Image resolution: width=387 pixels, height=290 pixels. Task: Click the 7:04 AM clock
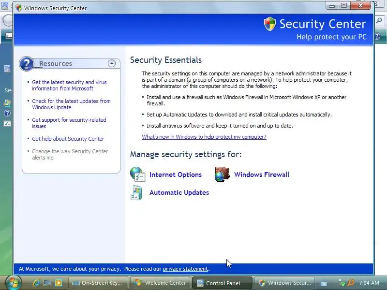[x=369, y=283]
